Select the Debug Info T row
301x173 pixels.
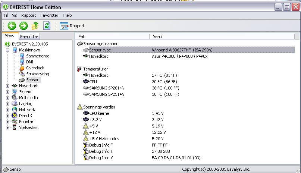pos(189,151)
